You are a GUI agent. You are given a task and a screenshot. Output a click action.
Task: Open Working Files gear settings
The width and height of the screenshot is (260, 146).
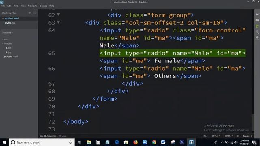tap(30, 13)
